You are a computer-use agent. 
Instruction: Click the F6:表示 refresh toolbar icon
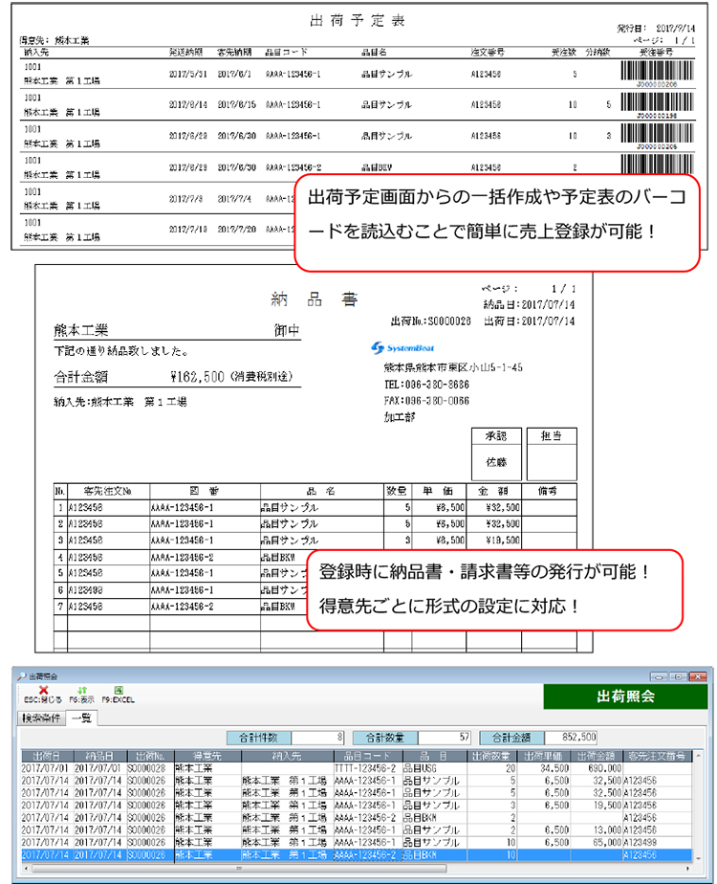point(82,690)
